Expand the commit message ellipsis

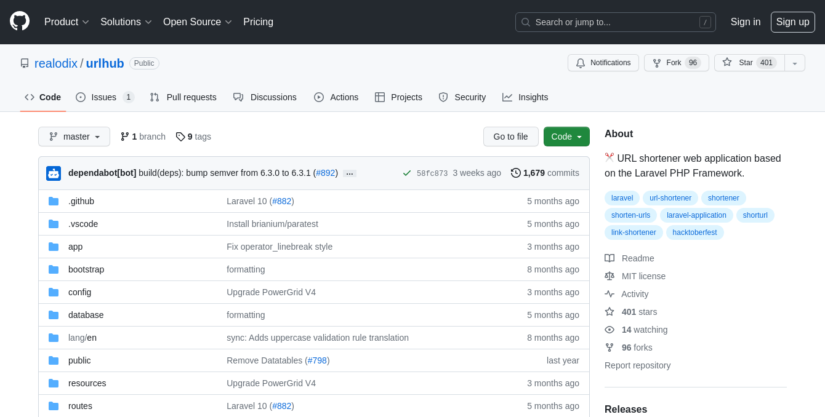(350, 173)
